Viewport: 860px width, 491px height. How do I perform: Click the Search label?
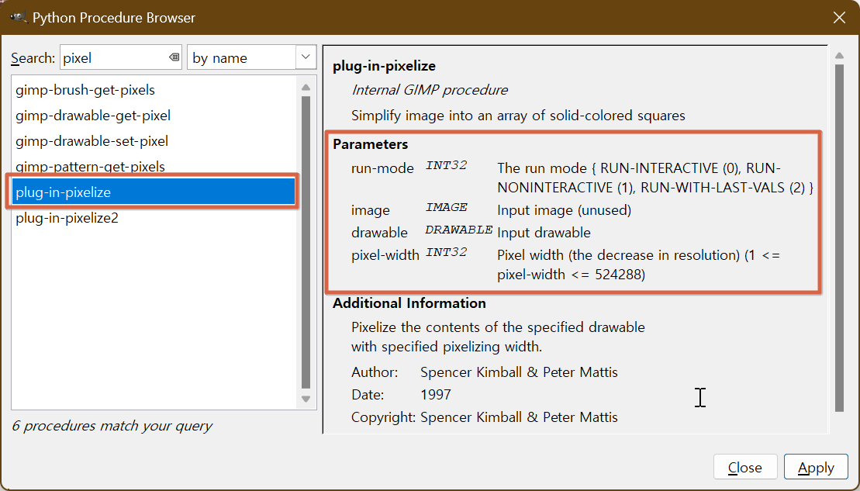pyautogui.click(x=33, y=57)
